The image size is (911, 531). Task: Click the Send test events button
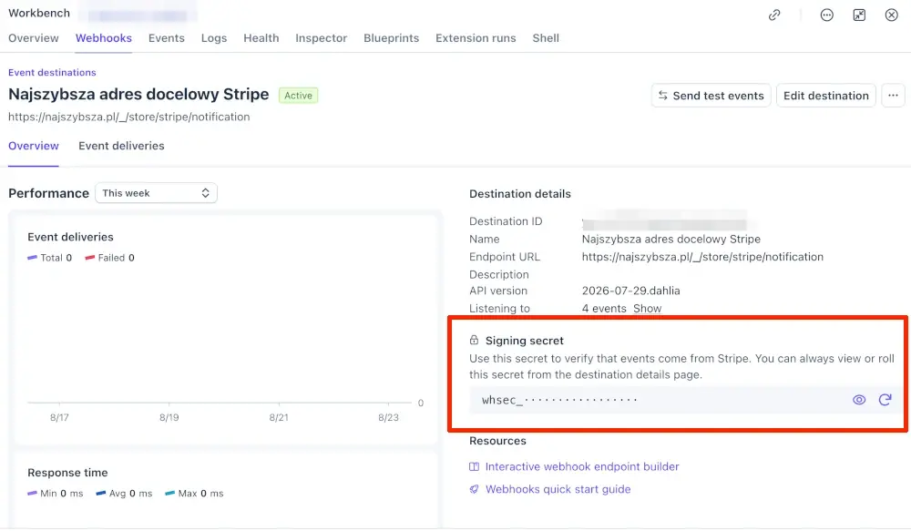[x=711, y=96]
